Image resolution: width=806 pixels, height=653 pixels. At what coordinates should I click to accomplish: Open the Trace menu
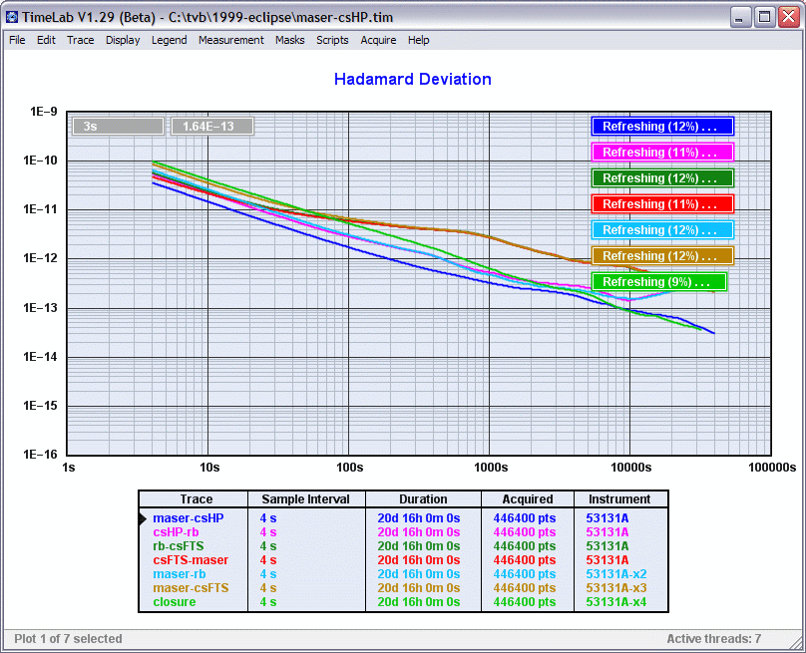coord(80,40)
